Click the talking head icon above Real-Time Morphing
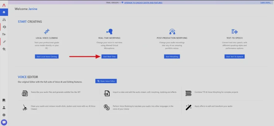274x126 pixels. point(109,32)
